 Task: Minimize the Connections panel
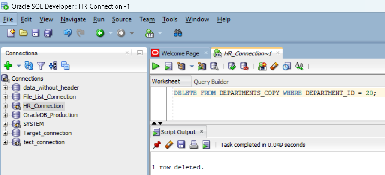click(140, 53)
